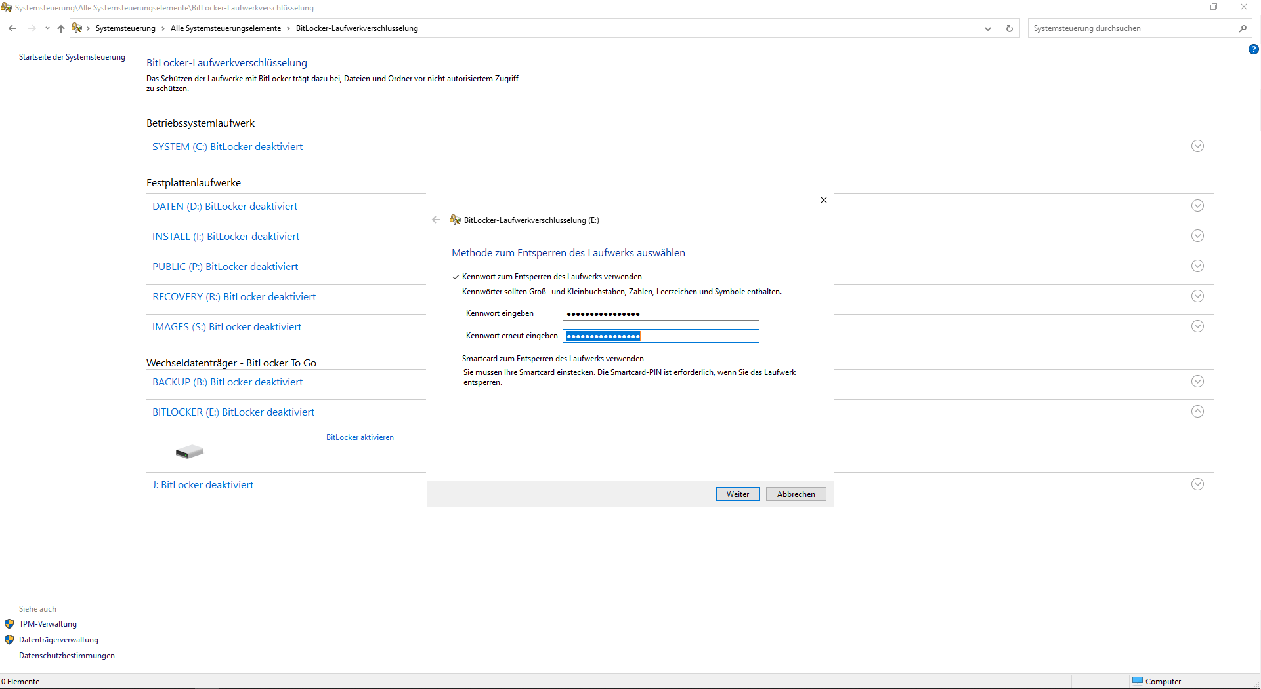Viewport: 1261px width, 689px height.
Task: Open Datenträgerverwaltung link
Action: tap(58, 640)
